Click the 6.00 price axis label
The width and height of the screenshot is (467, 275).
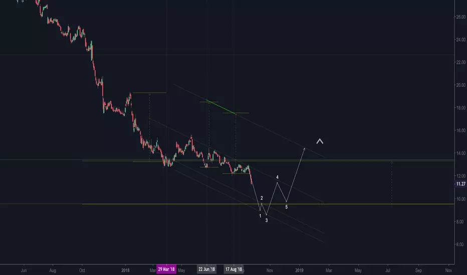[460, 244]
